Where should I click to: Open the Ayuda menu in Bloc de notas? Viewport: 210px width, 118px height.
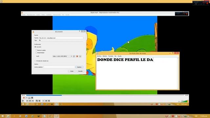[x=119, y=56]
